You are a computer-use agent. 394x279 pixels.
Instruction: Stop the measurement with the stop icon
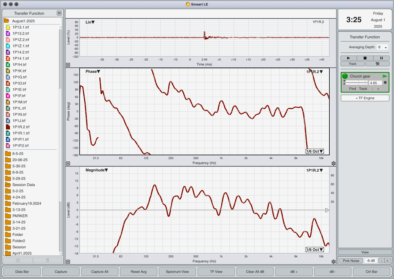365,58
